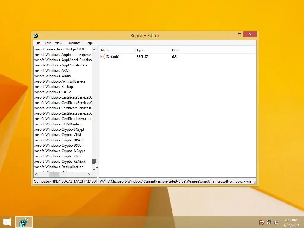Open the Registry Editor window system icon
Screen dimensions: 304x228
[x=36, y=36]
